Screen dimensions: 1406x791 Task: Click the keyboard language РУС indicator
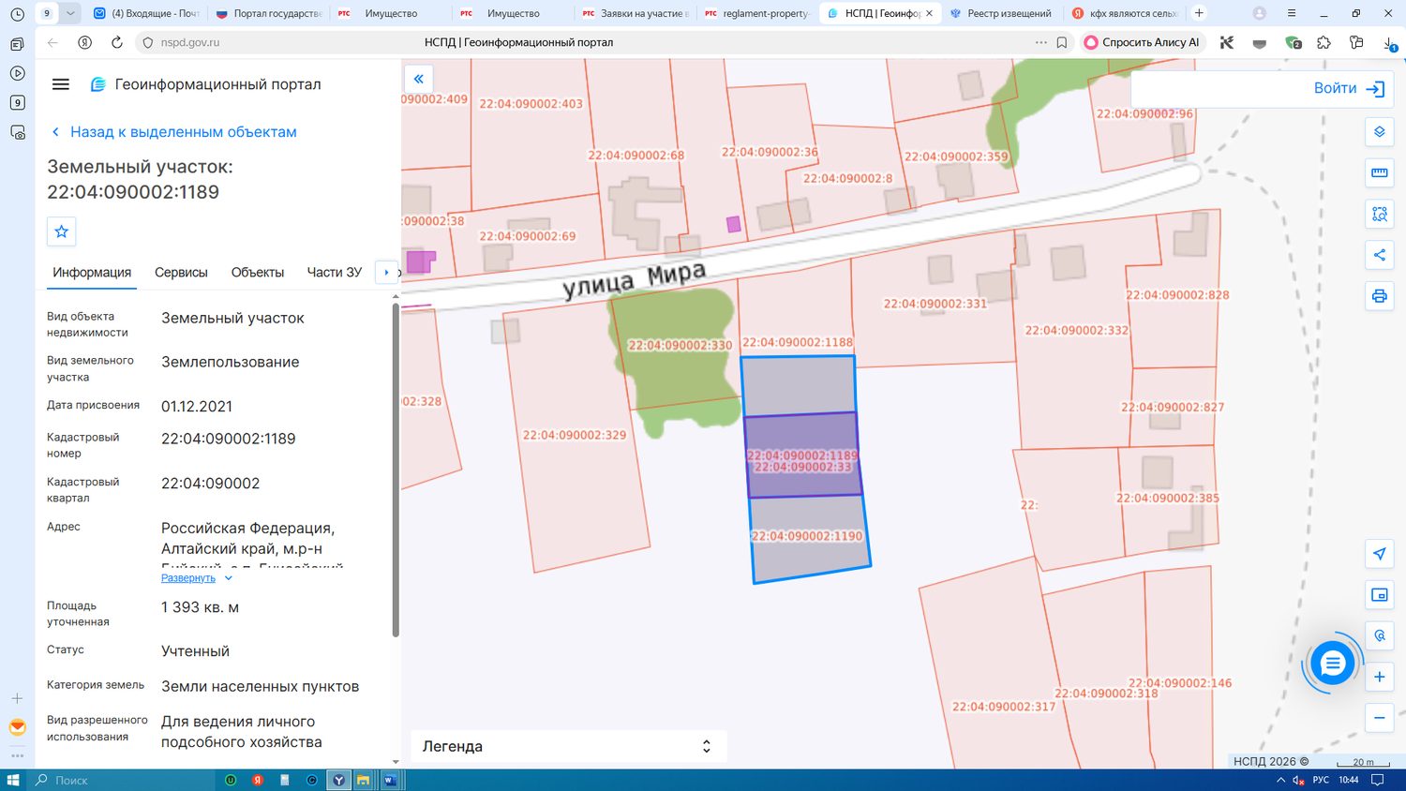1321,780
